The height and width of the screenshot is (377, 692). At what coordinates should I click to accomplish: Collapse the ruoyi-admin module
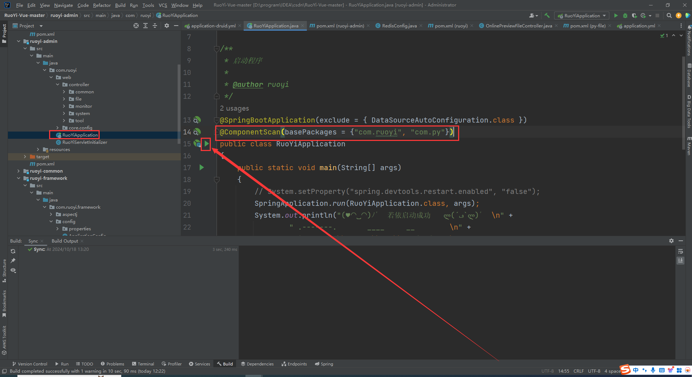[x=19, y=41]
